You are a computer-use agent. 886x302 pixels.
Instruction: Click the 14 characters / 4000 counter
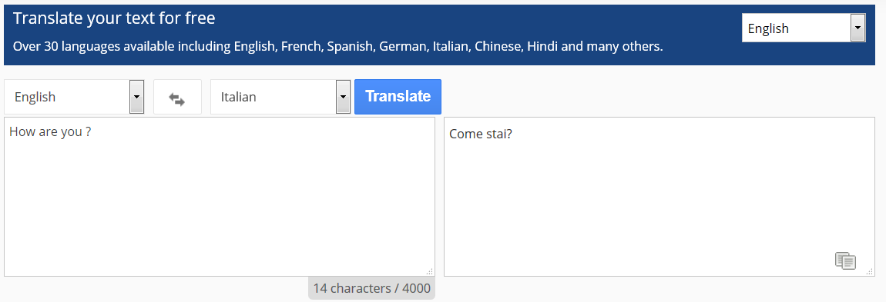(x=372, y=288)
